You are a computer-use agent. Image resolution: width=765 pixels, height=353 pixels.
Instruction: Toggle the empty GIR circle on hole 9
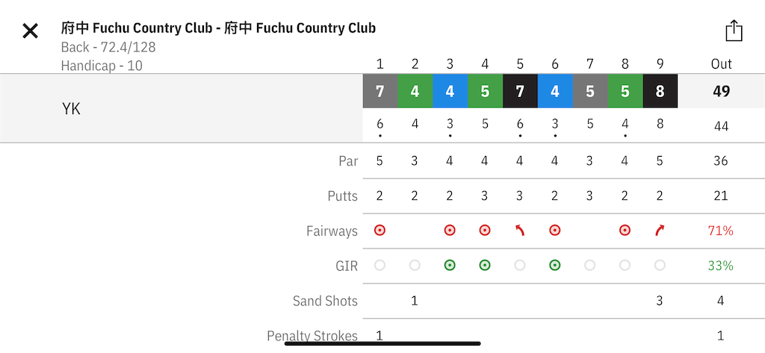(660, 265)
